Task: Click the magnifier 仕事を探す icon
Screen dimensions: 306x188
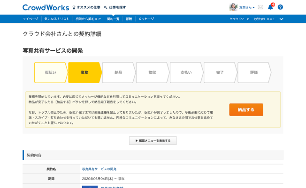Action: (105, 8)
